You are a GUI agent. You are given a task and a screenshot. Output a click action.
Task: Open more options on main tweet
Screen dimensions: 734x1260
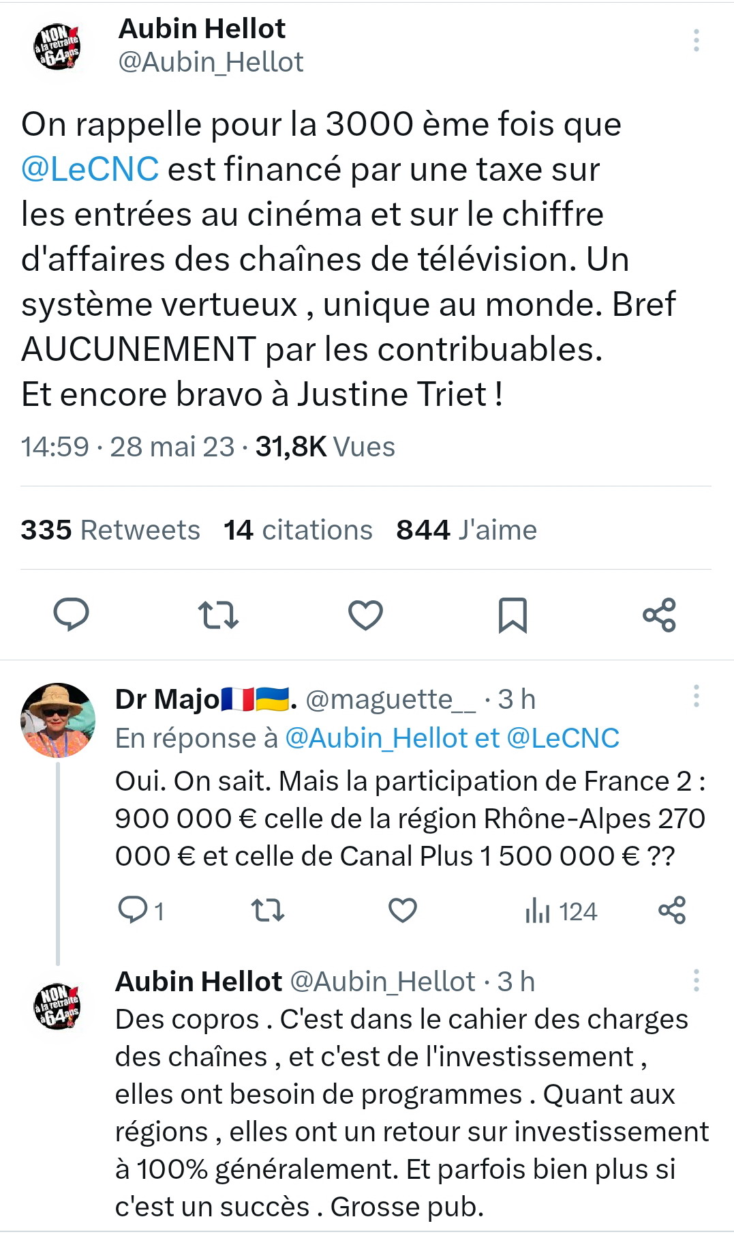(x=696, y=40)
